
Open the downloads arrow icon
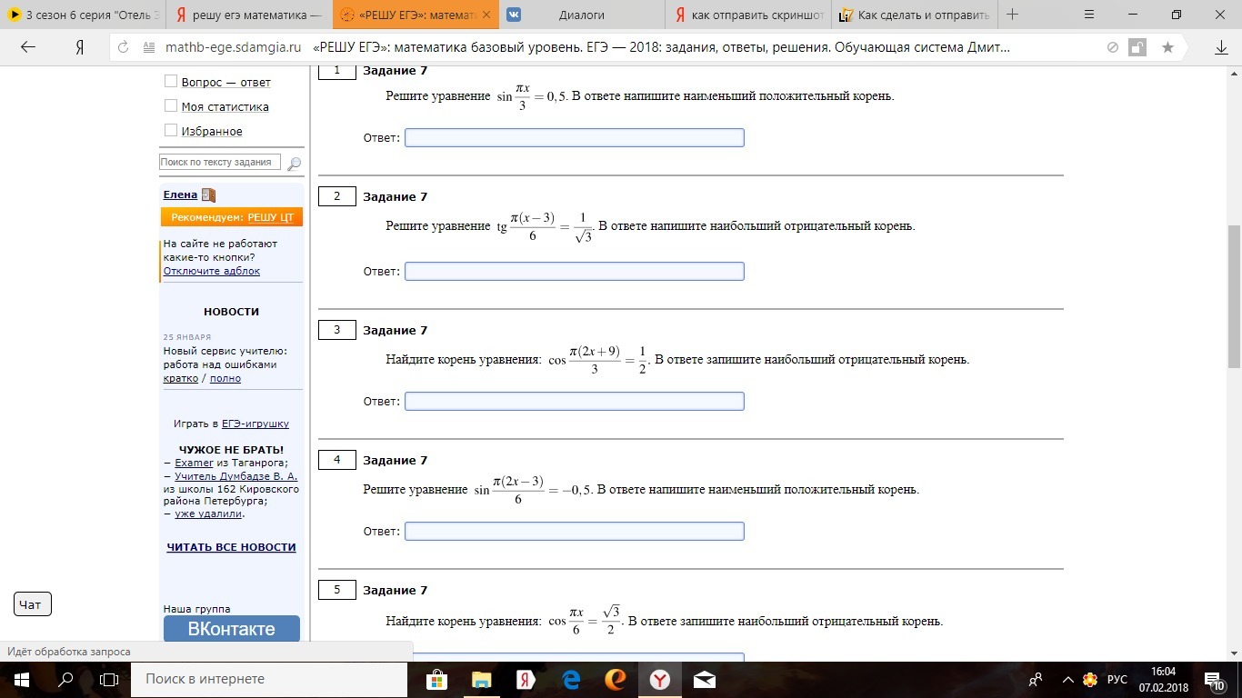tap(1221, 47)
